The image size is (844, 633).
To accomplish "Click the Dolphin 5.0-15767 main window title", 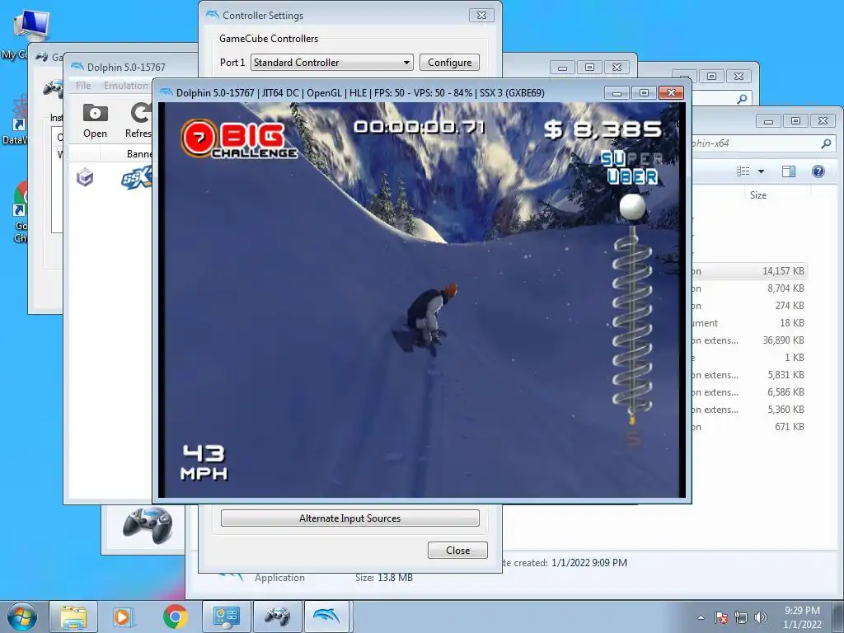I will (x=126, y=68).
